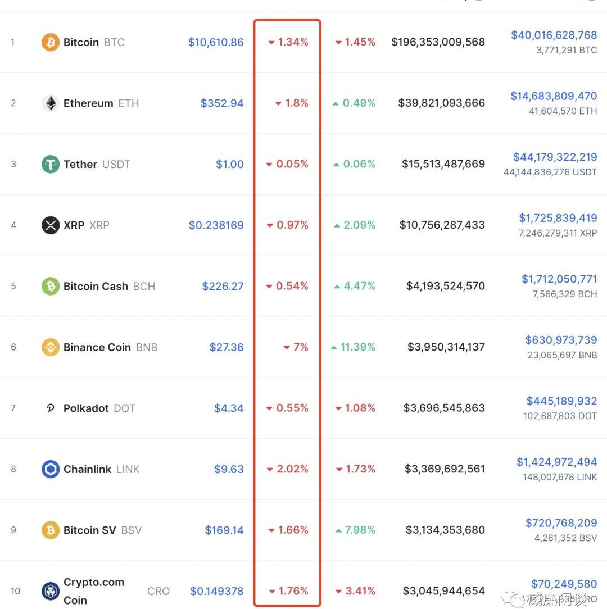Click the green Tether logo icon

pos(51,164)
